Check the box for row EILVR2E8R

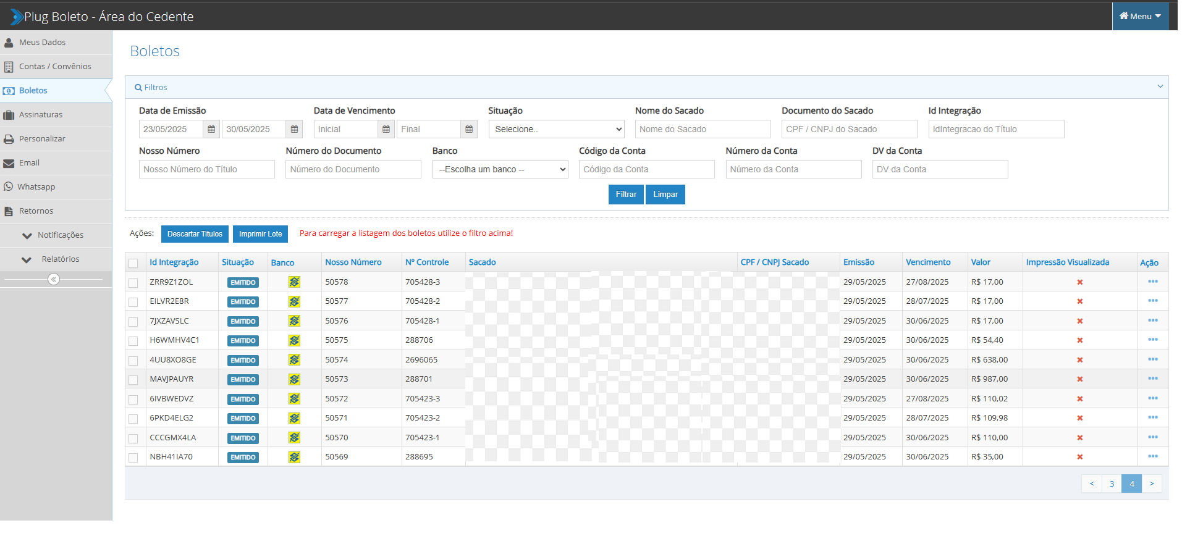click(133, 302)
